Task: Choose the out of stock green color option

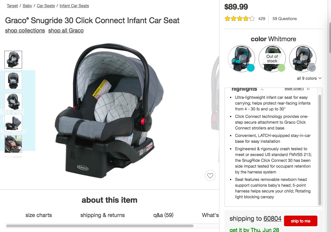Action: [x=272, y=59]
